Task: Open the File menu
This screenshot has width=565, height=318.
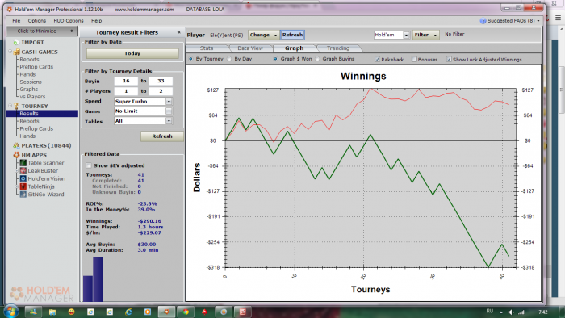Action: [x=16, y=21]
